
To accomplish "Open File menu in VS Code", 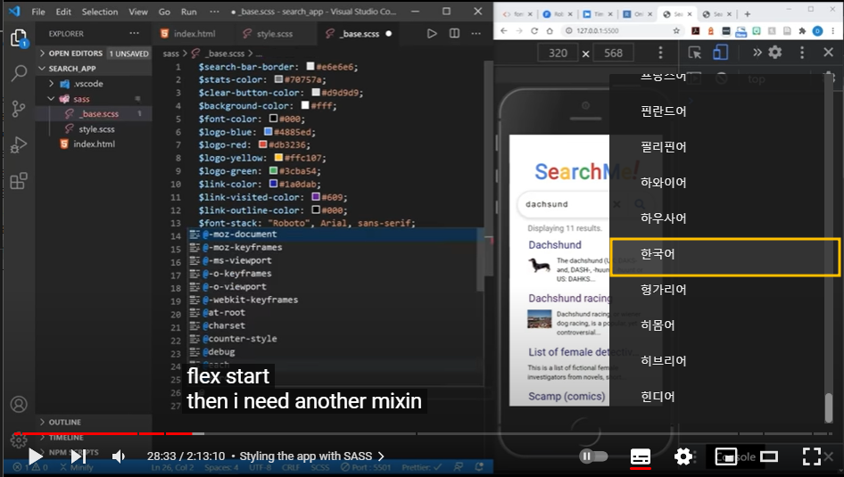I will coord(38,12).
